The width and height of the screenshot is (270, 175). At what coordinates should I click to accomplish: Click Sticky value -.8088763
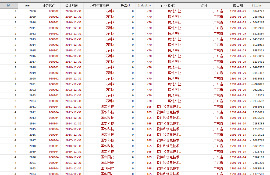pos(257,140)
